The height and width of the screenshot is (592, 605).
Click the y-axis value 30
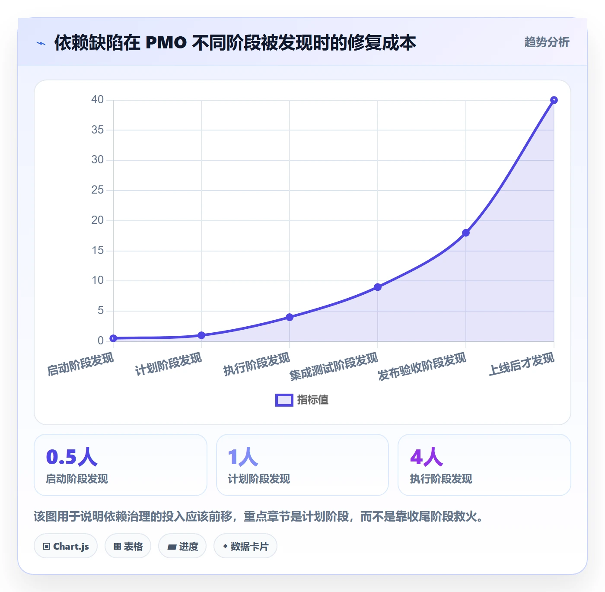click(98, 160)
